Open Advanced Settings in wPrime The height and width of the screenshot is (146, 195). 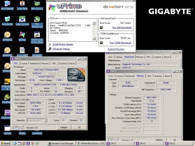click(x=61, y=49)
